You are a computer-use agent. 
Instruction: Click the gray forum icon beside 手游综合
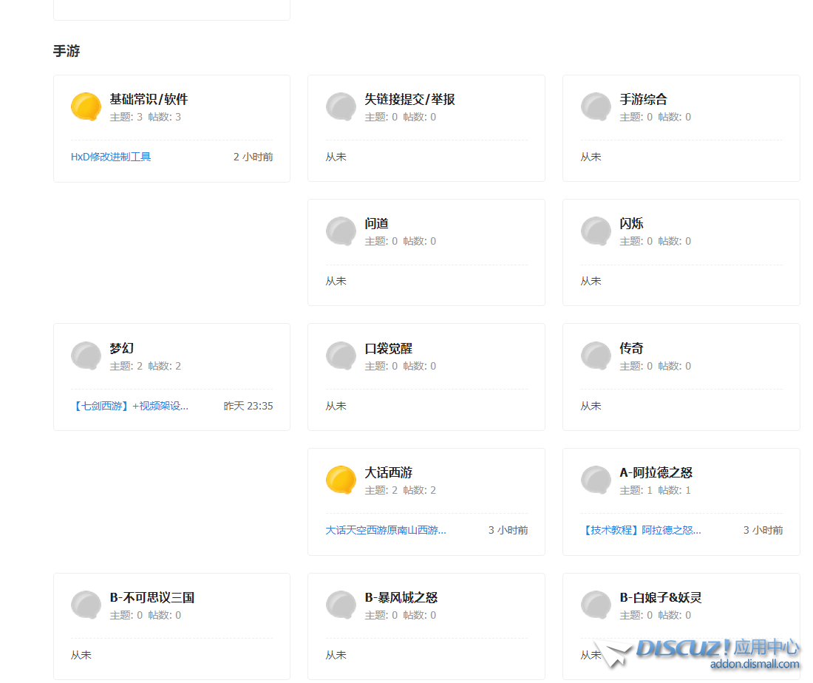[x=596, y=107]
